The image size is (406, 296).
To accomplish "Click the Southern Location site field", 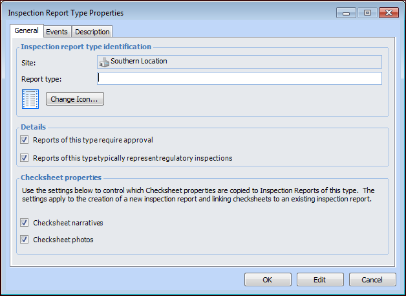I will (x=239, y=62).
